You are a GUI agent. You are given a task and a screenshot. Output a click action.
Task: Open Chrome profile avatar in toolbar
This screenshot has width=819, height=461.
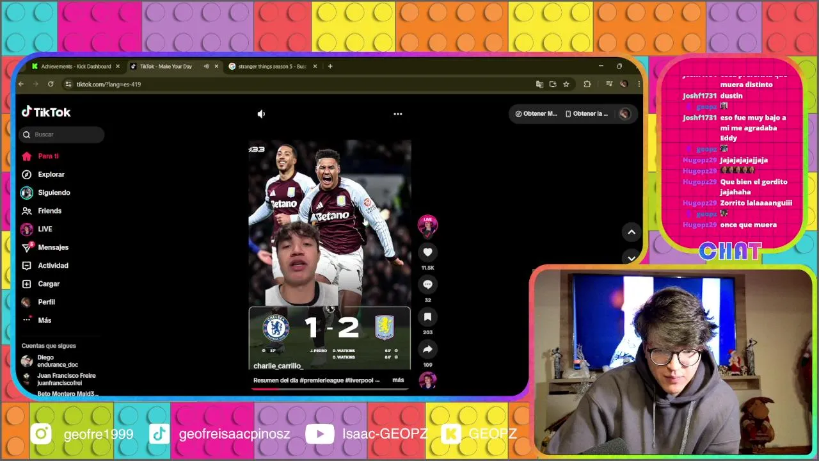point(623,84)
